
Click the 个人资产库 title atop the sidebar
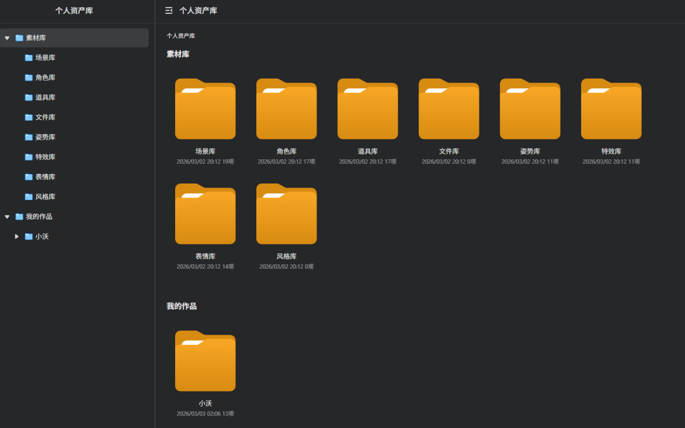point(74,11)
